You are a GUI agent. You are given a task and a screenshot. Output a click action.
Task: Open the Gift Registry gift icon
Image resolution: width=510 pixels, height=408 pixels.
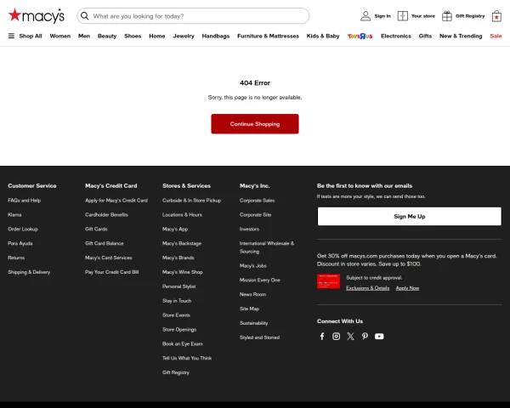pos(447,16)
